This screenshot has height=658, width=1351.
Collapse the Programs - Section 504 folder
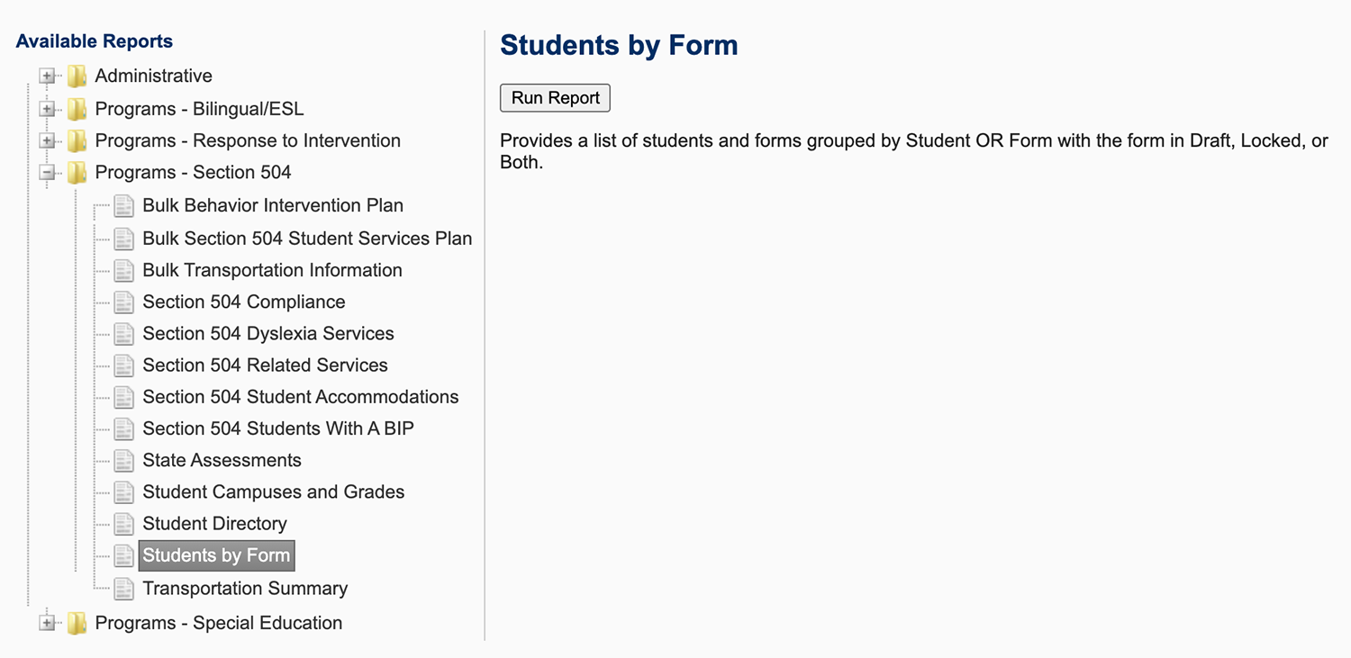[47, 173]
